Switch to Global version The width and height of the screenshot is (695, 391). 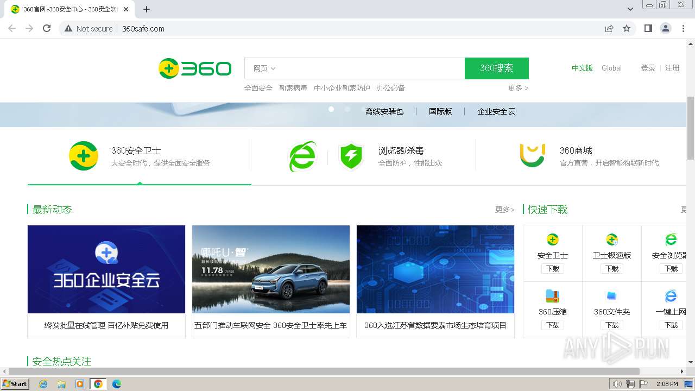point(611,68)
